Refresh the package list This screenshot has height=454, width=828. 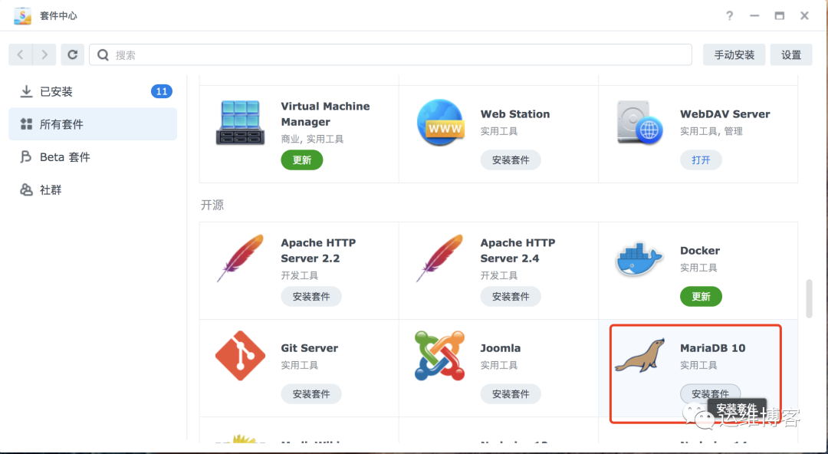73,54
